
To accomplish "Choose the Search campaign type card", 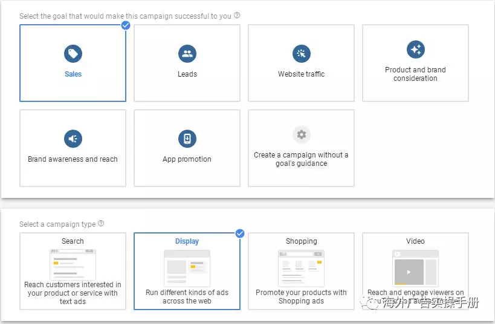I will pyautogui.click(x=73, y=272).
